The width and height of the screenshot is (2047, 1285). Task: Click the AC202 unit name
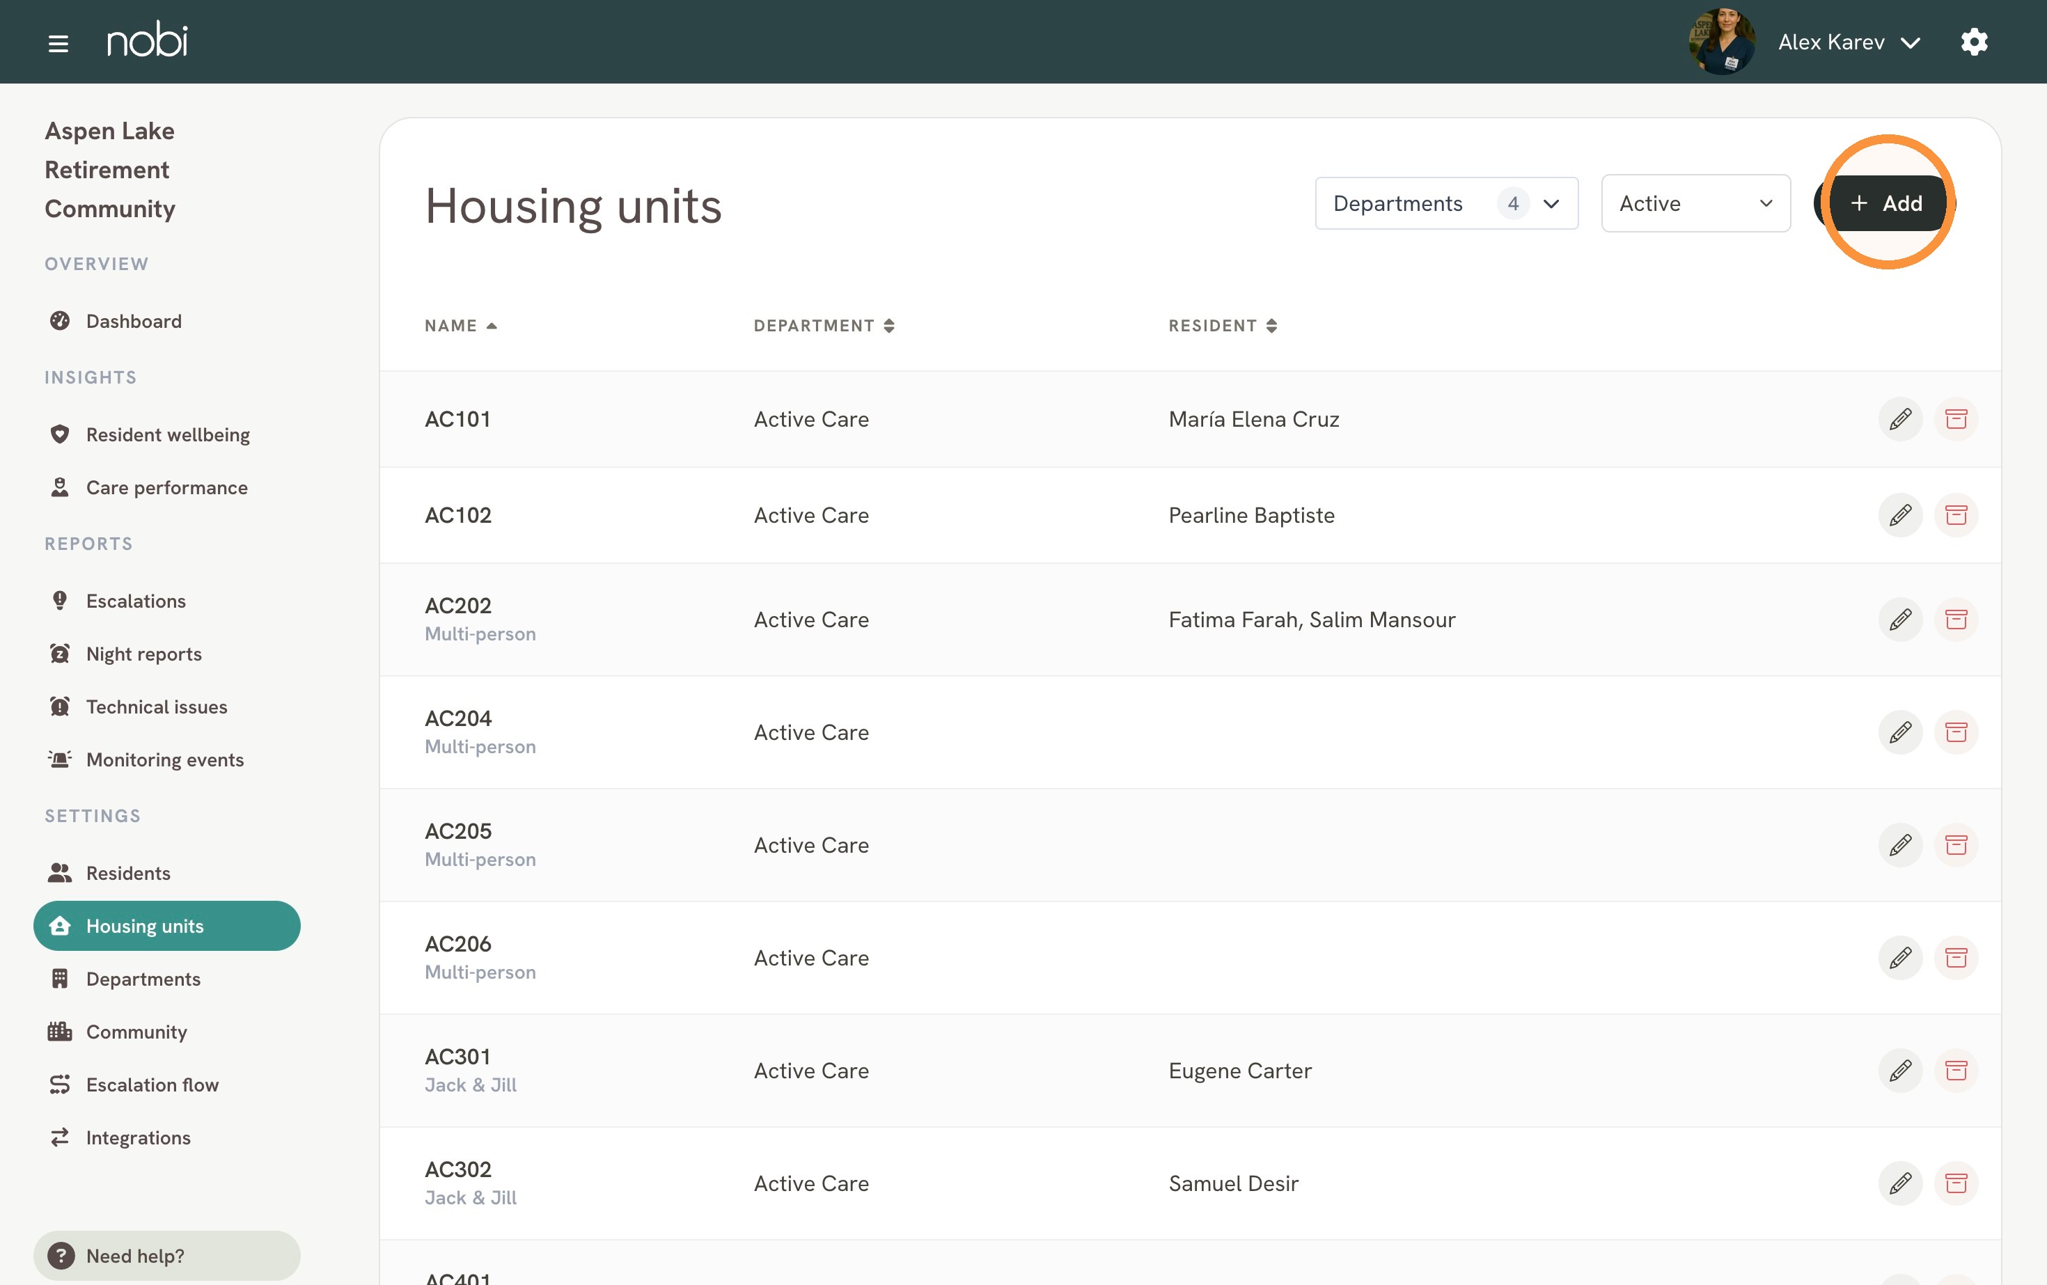[x=458, y=605]
